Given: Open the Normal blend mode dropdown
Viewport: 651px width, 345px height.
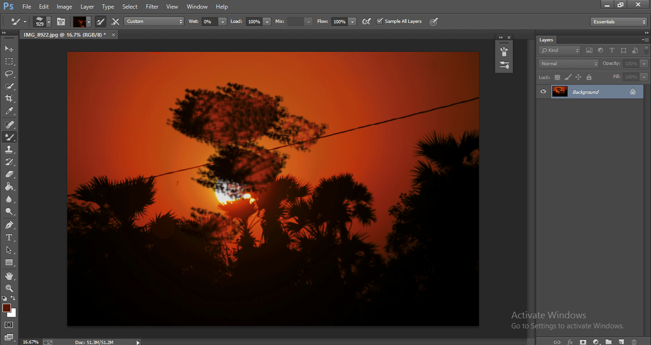Looking at the screenshot, I should 569,63.
